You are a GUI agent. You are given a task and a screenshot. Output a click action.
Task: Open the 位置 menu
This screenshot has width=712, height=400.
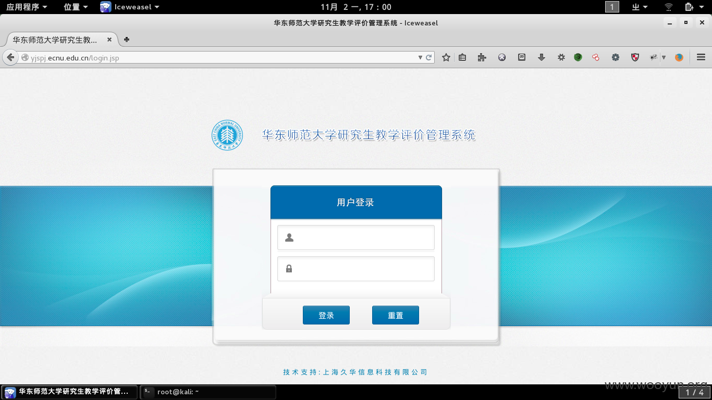coord(76,7)
